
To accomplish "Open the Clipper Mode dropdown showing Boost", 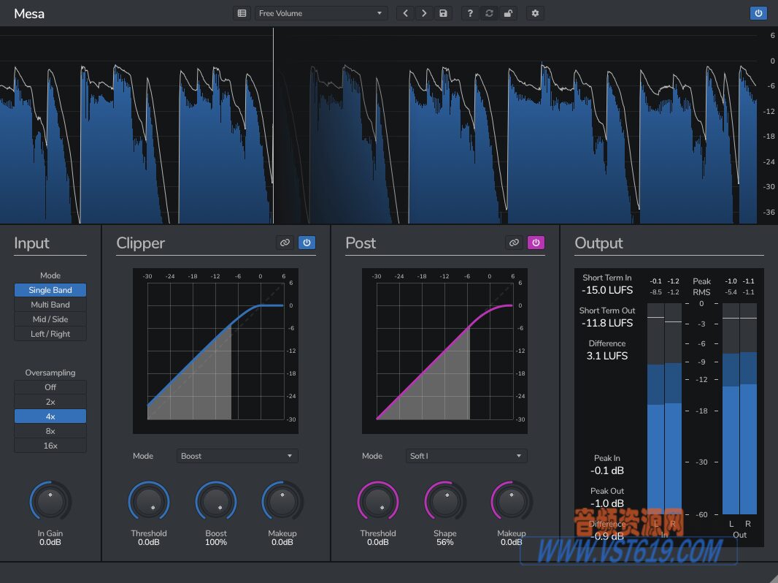I will (236, 455).
